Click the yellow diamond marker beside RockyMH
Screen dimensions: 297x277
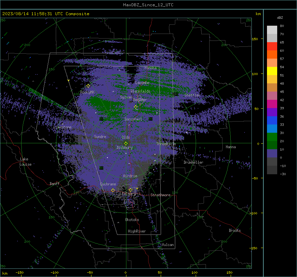[88, 86]
